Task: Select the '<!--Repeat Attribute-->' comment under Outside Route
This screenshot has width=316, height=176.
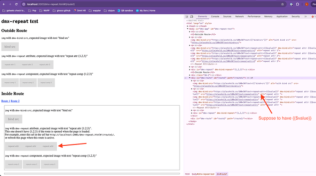Action: pyautogui.click(x=204, y=64)
